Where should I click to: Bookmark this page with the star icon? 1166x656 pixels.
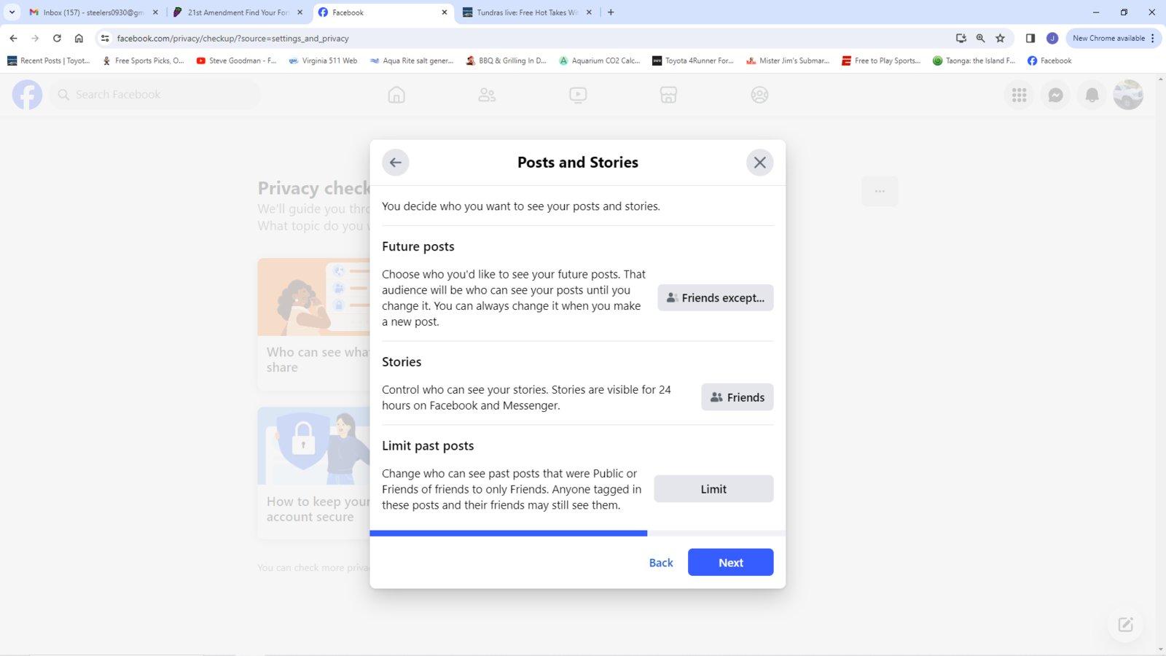pyautogui.click(x=1000, y=38)
